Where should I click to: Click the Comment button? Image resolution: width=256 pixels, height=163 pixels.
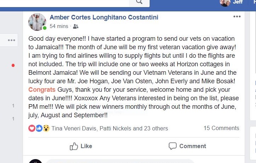click(187, 146)
